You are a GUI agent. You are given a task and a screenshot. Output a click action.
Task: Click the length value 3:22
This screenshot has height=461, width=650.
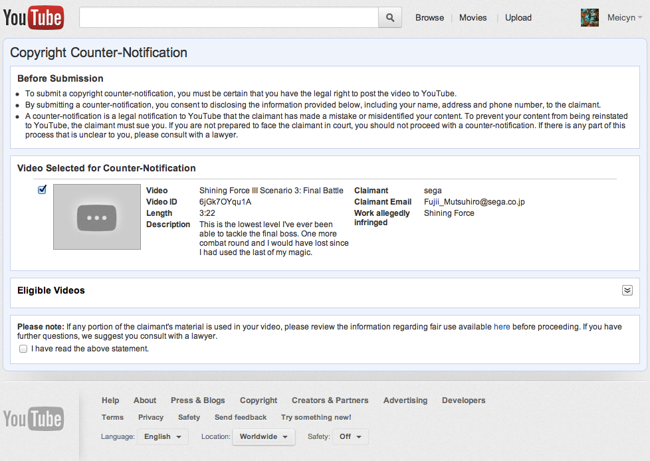tap(207, 213)
